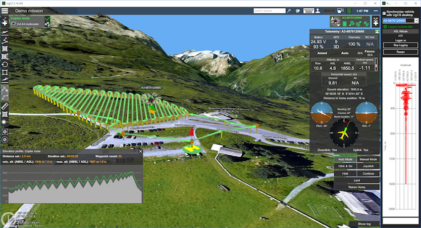Screen dimensions: 421x228
Task: Open the keyboard shortcuts icon
Action: (309, 11)
